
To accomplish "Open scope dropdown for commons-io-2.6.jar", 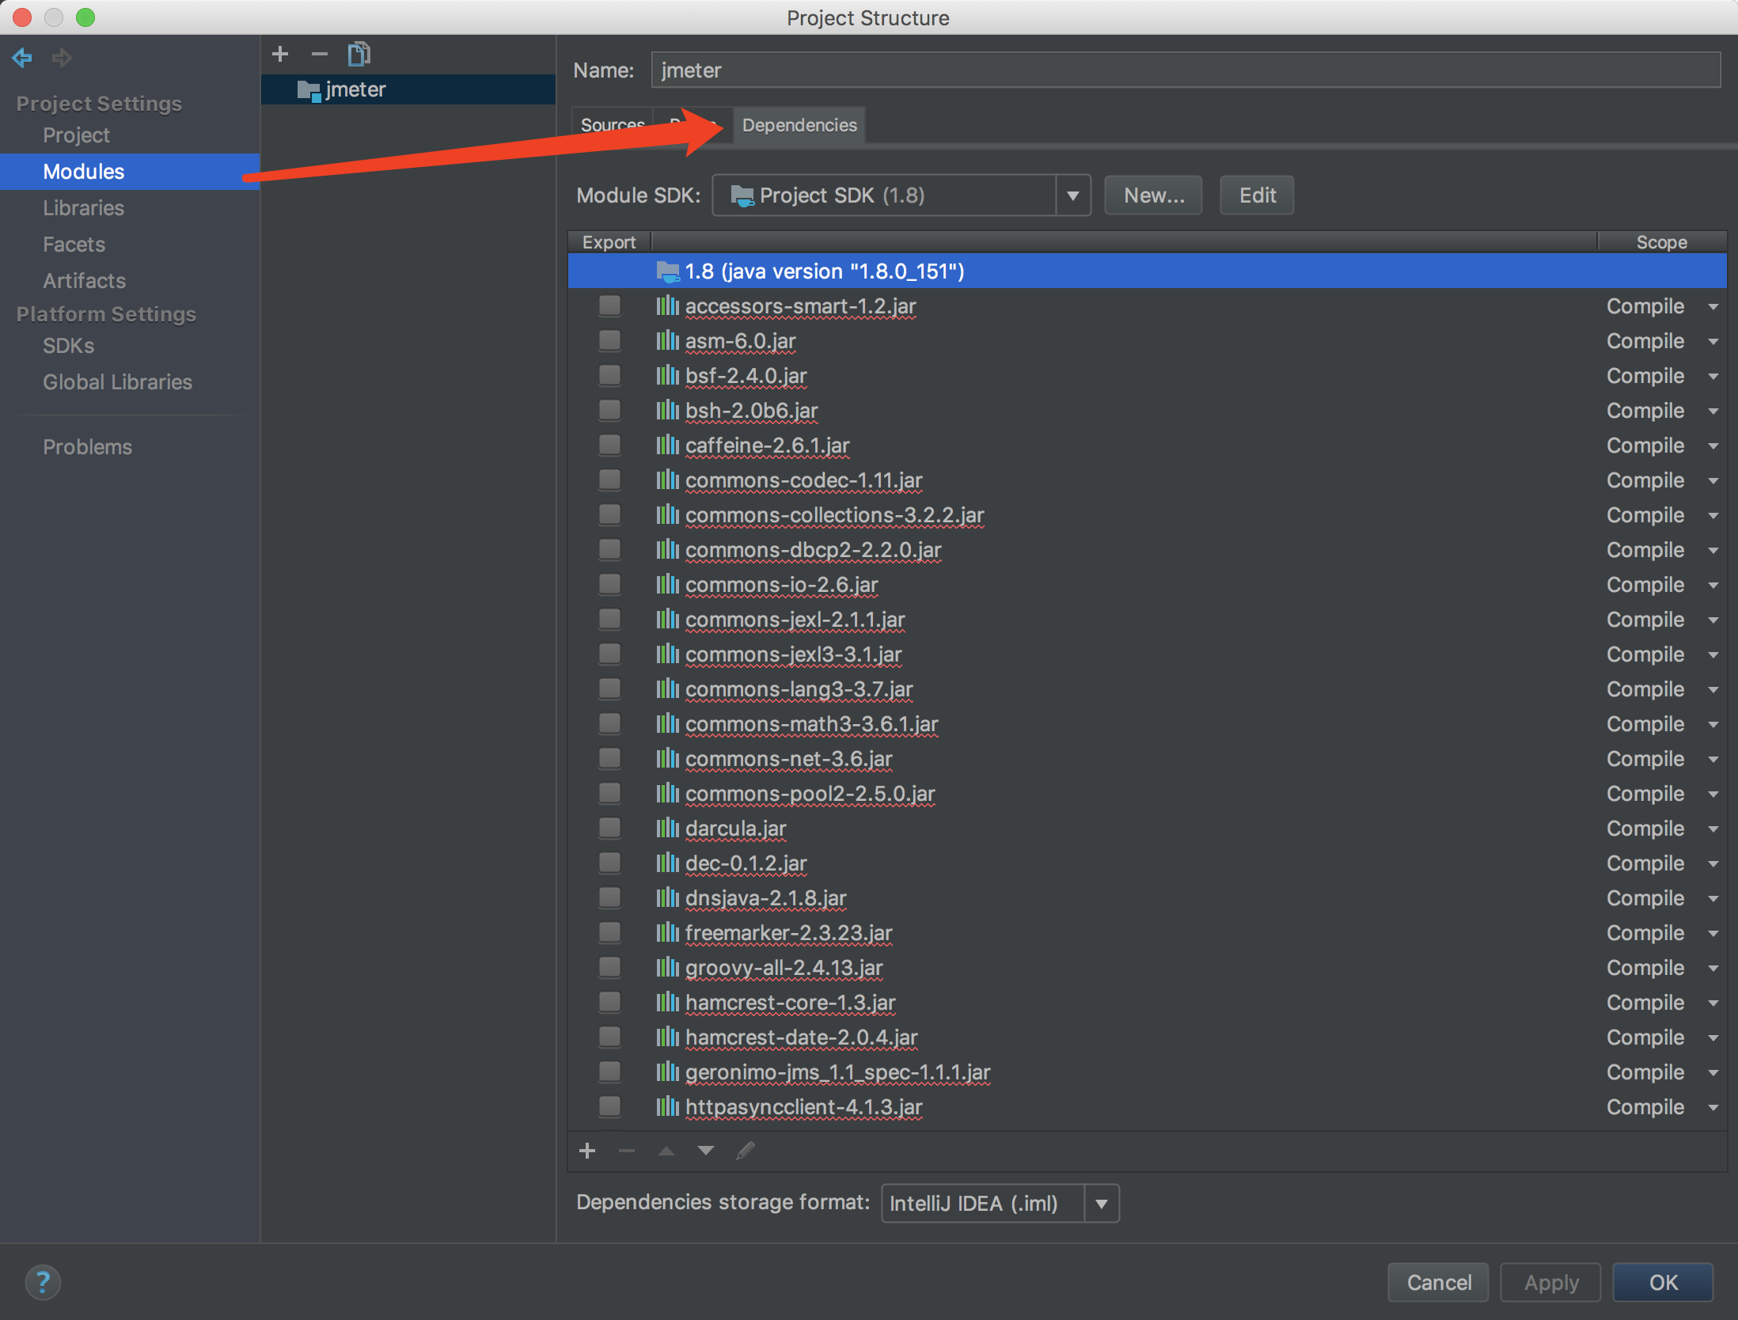I will tap(1713, 586).
